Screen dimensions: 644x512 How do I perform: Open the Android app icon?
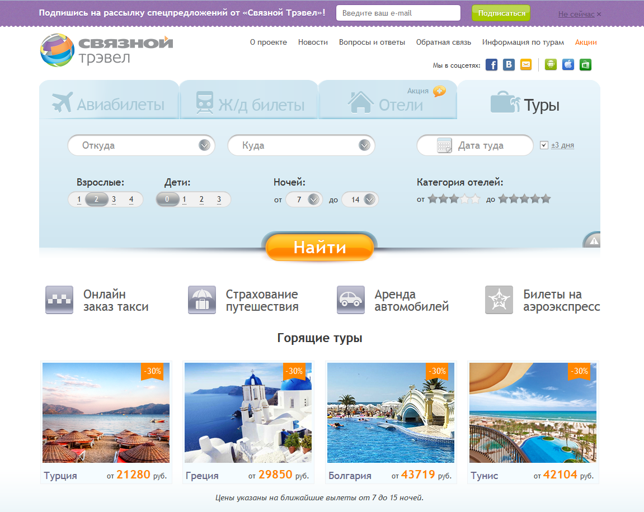[551, 65]
